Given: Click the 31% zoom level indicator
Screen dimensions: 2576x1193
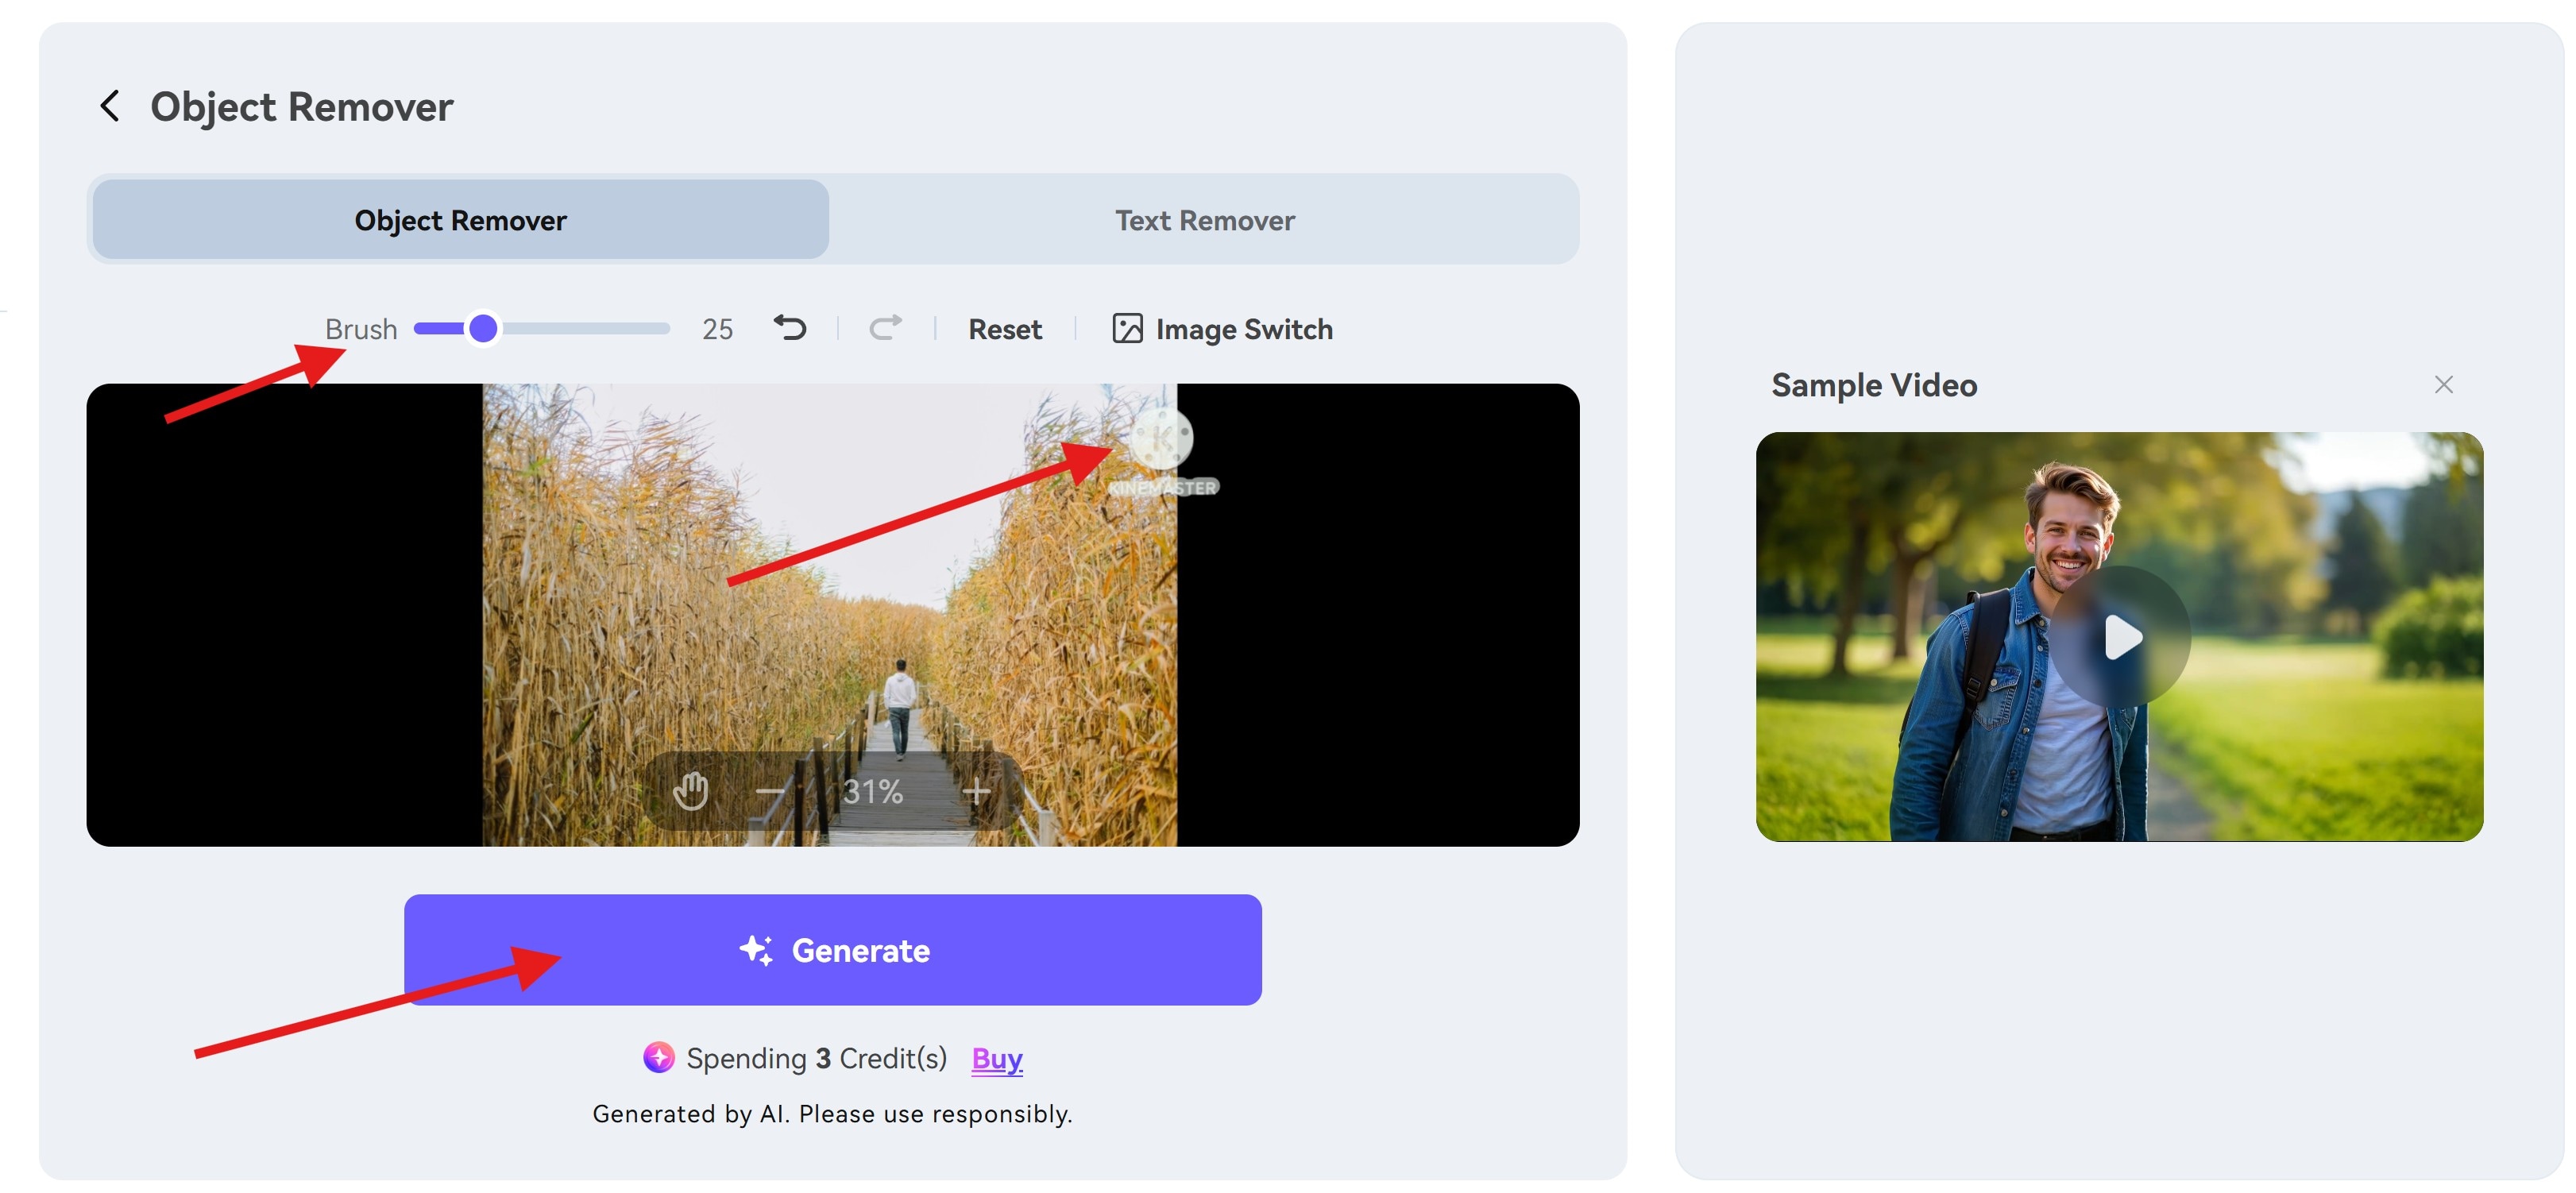Looking at the screenshot, I should (872, 791).
